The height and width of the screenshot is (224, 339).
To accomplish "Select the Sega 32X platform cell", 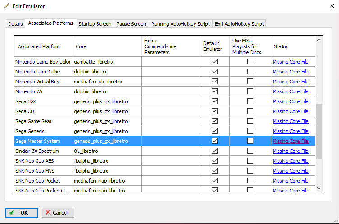I will click(x=44, y=101).
